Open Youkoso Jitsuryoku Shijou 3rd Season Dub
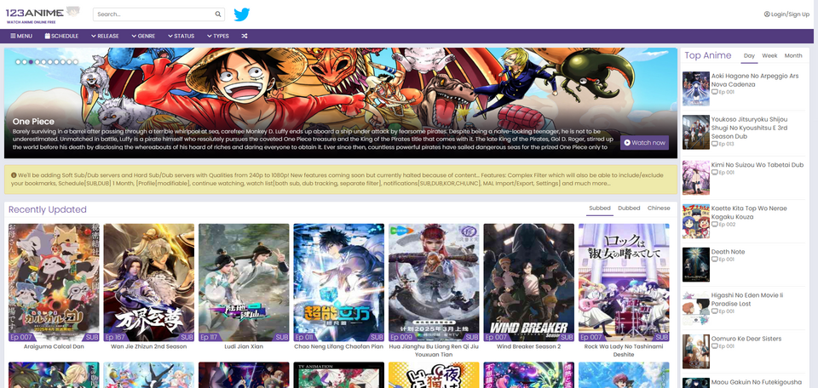The height and width of the screenshot is (388, 818). pos(749,128)
